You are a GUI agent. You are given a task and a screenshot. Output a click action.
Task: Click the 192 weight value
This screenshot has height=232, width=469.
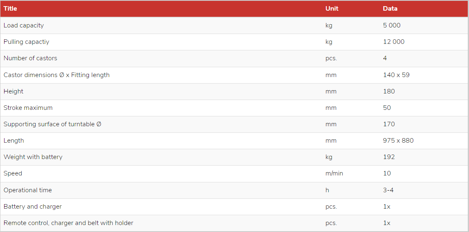point(389,157)
